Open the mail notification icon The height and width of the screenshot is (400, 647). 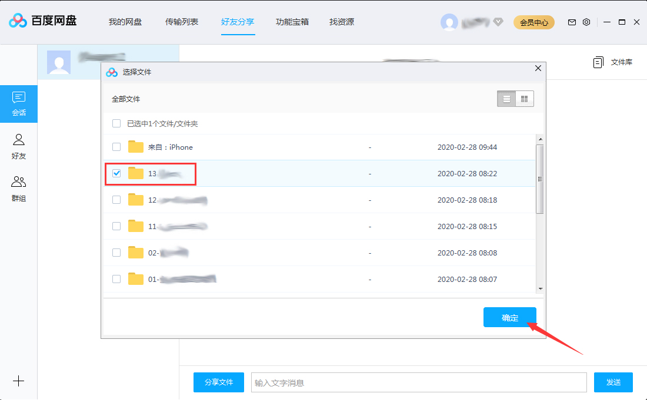571,22
